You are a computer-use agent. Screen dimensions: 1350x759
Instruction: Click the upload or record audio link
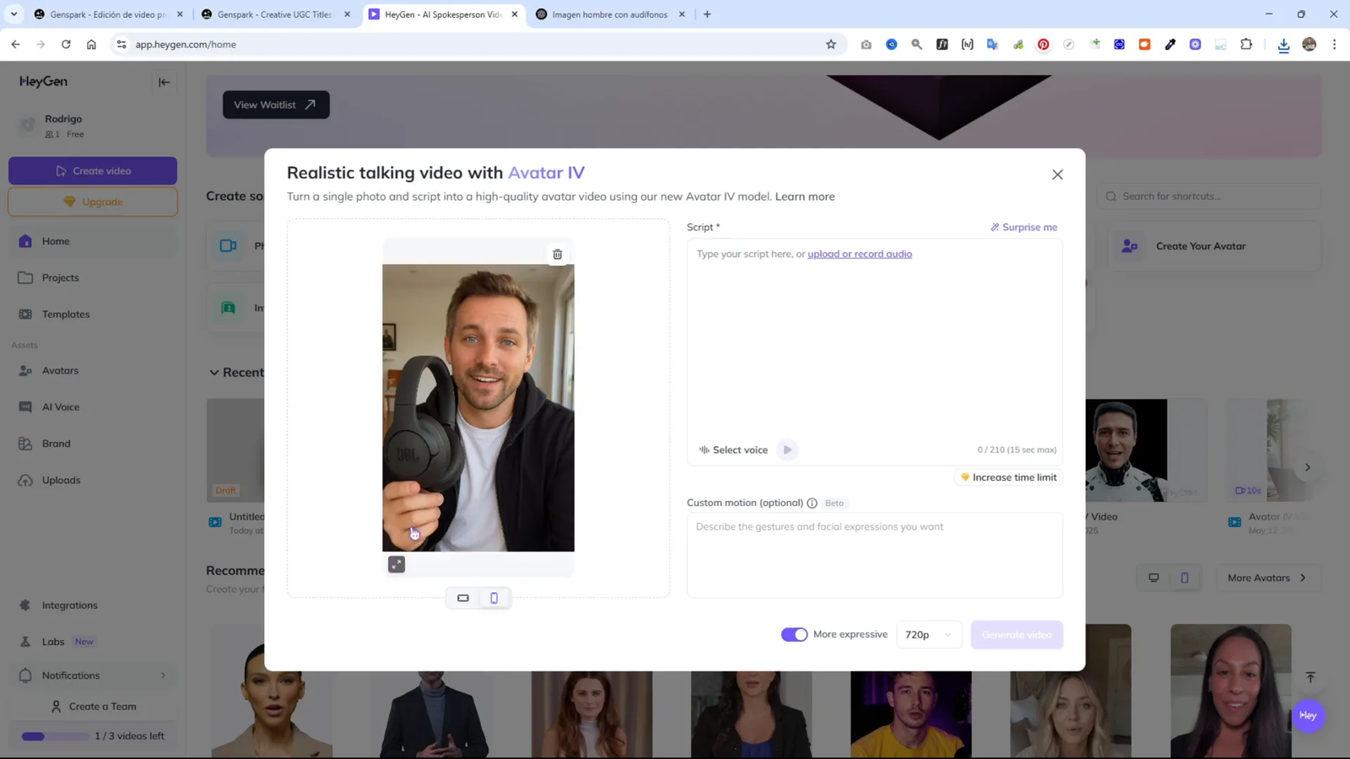pos(859,253)
